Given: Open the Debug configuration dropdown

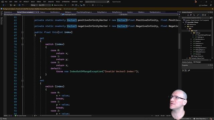Looking at the screenshot, I should [x=34, y=5].
